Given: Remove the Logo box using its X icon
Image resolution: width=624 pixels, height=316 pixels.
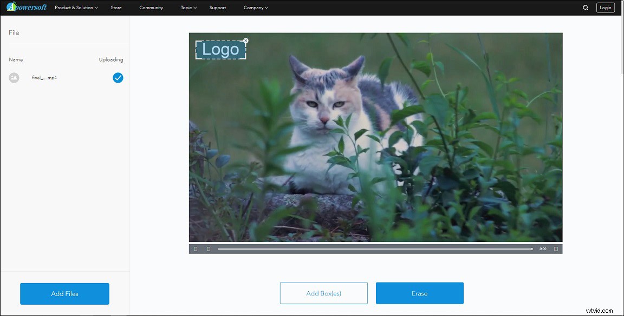Looking at the screenshot, I should (x=245, y=40).
